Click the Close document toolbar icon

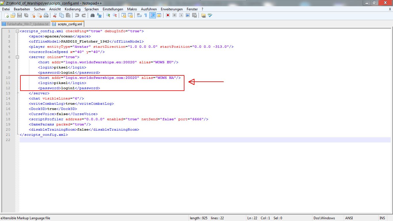(33, 15)
